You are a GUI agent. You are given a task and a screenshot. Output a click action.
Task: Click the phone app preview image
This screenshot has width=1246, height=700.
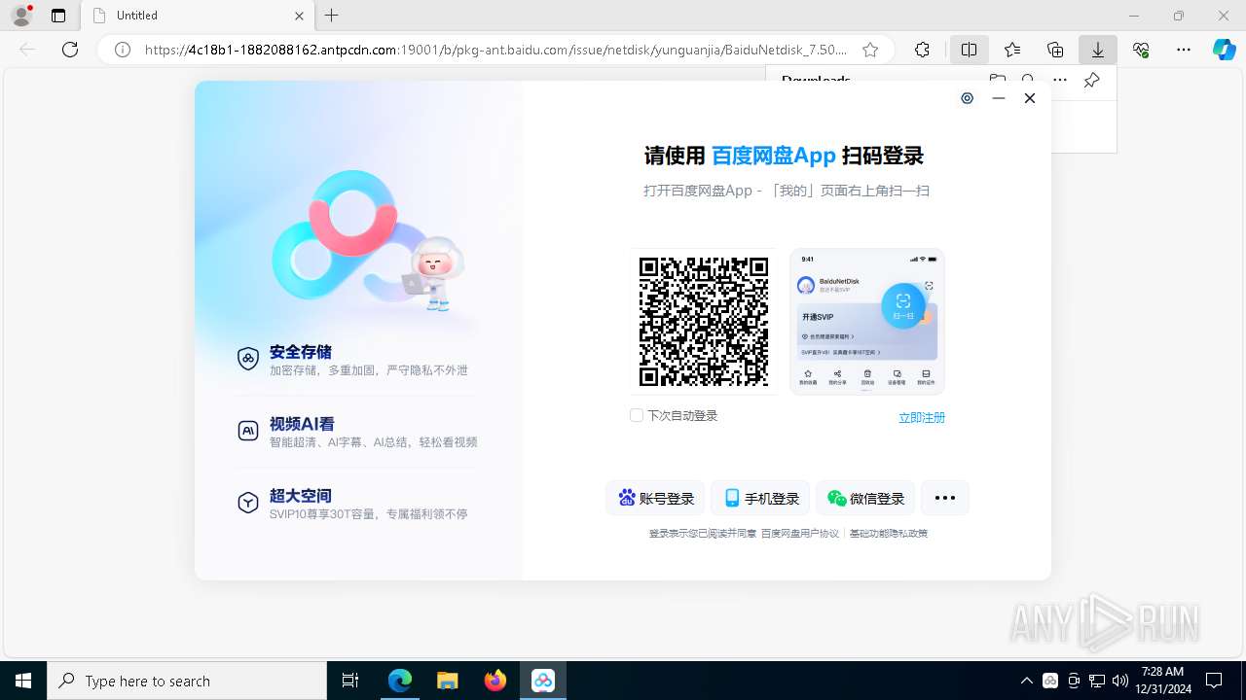point(867,322)
